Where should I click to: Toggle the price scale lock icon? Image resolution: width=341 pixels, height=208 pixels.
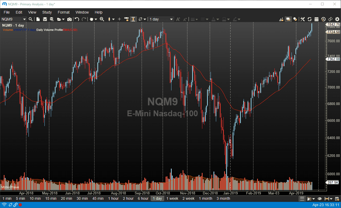pyautogui.click(x=127, y=19)
